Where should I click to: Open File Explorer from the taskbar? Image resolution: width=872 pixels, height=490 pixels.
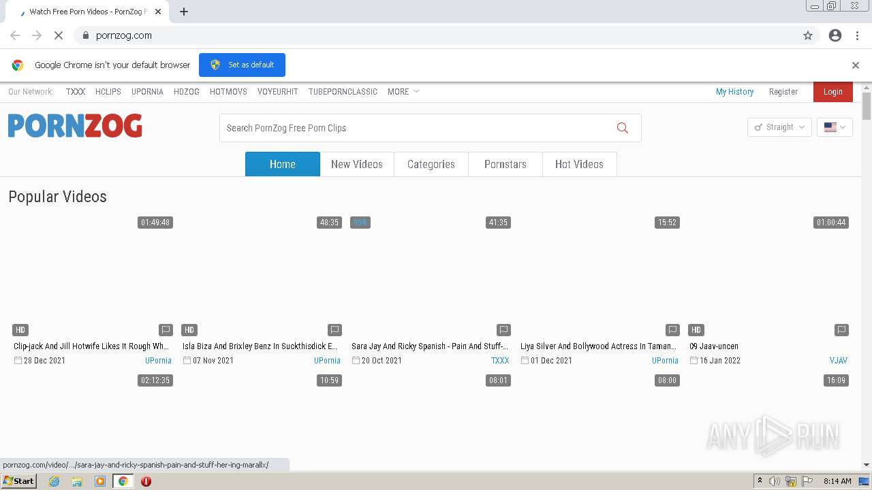77,481
